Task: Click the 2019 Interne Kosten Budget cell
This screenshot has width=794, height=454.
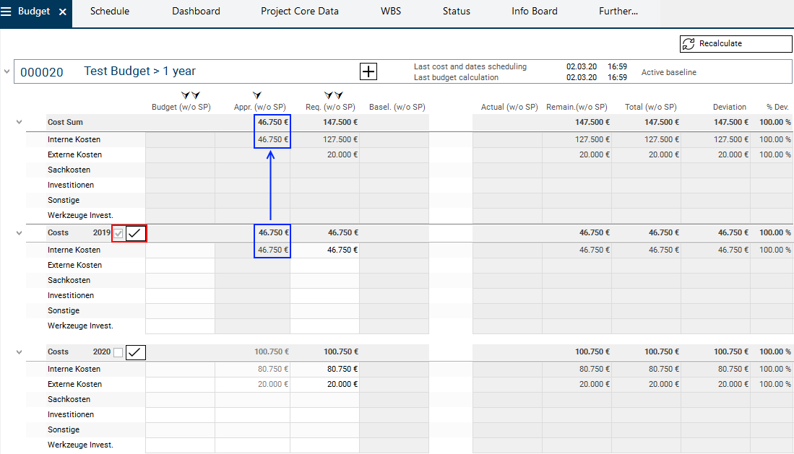Action: point(180,250)
